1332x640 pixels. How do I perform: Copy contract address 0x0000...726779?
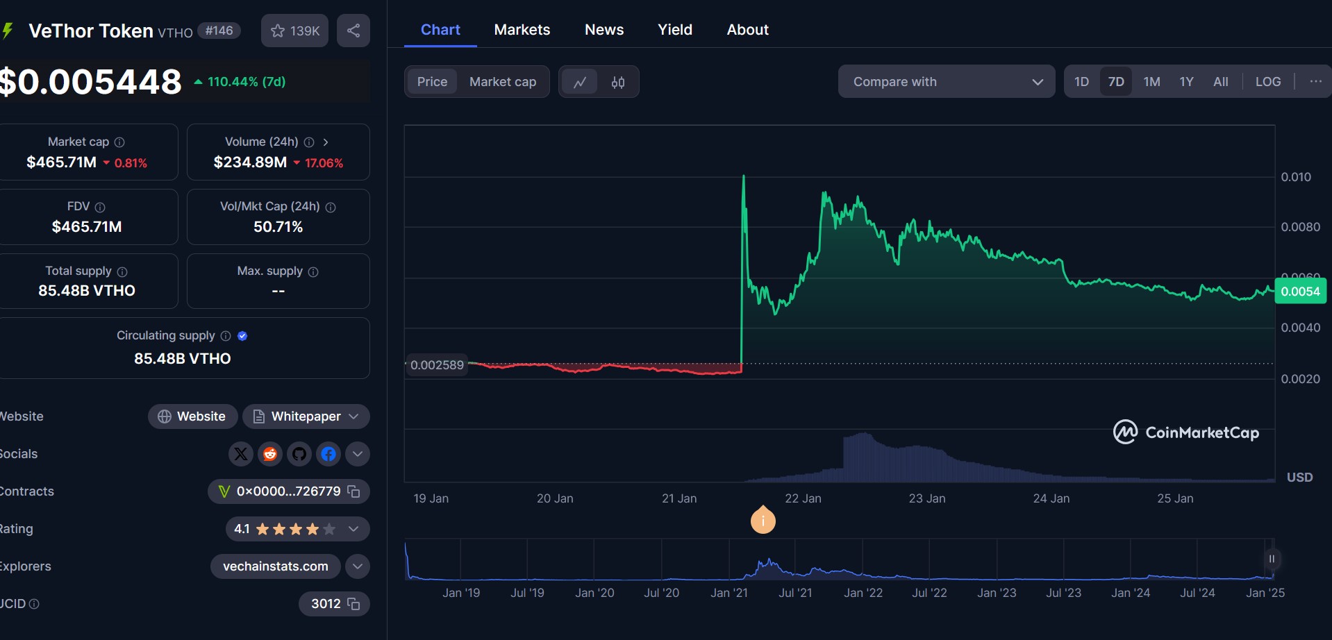tap(353, 491)
